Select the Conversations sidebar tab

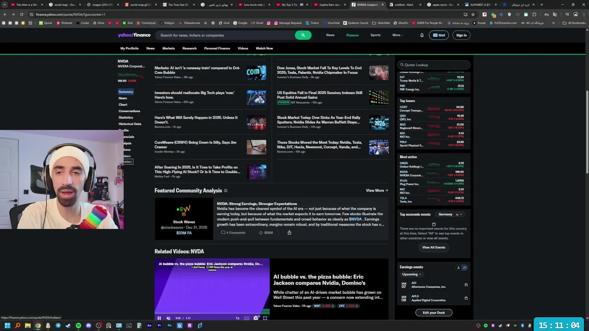pos(129,111)
